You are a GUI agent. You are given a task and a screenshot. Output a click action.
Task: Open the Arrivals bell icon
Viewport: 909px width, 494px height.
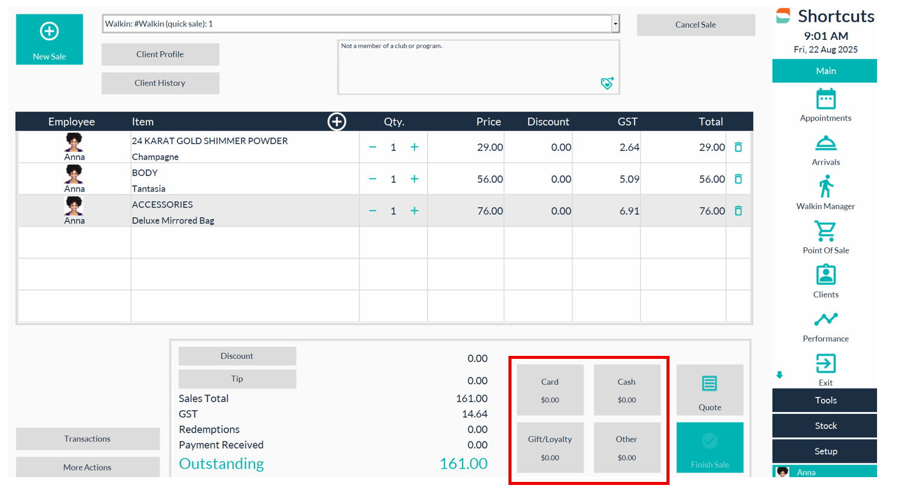click(826, 144)
